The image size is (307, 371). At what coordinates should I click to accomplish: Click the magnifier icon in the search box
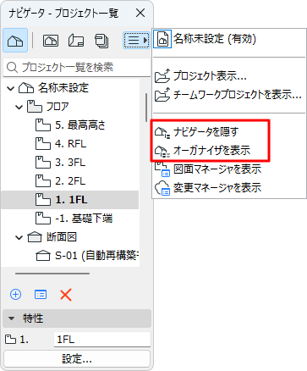tap(12, 68)
